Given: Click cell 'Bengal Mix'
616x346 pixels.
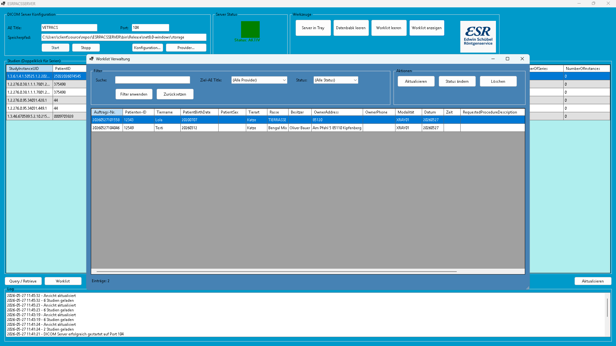Looking at the screenshot, I should coord(278,128).
